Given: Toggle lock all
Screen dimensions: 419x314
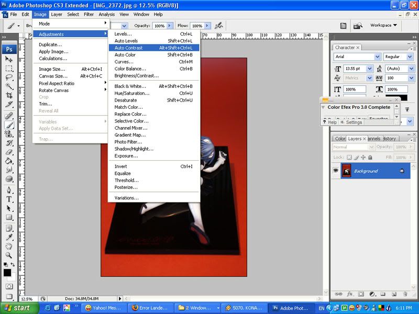Looking at the screenshot, I should [x=370, y=158].
